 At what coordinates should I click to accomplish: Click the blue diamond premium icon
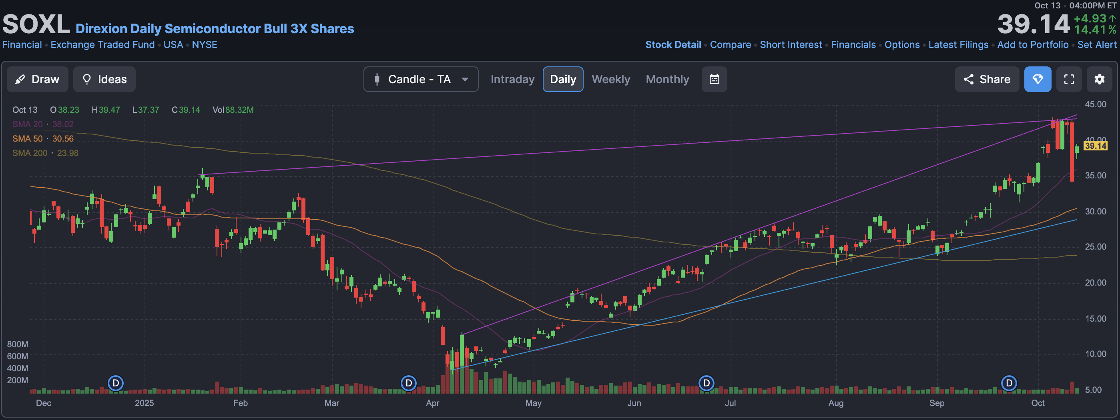point(1038,79)
